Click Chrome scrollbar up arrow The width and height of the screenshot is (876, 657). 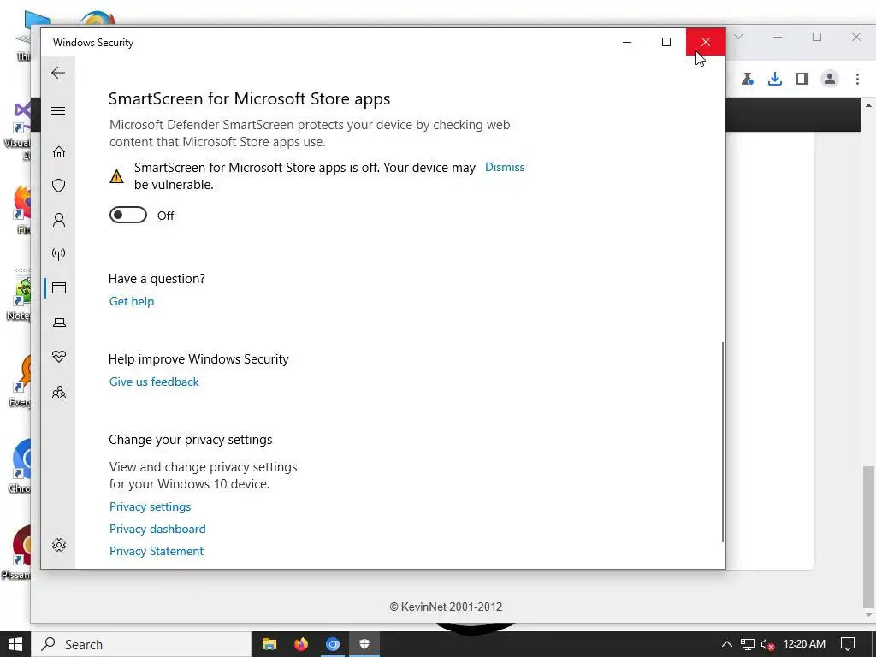(868, 105)
